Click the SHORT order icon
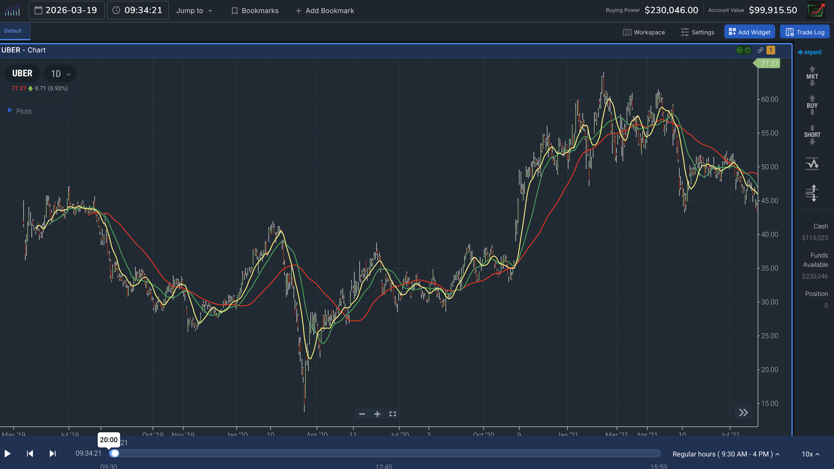834x469 pixels. pyautogui.click(x=812, y=134)
